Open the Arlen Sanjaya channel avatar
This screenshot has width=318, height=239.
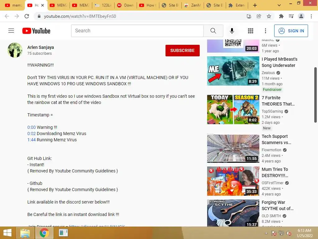tap(15, 50)
